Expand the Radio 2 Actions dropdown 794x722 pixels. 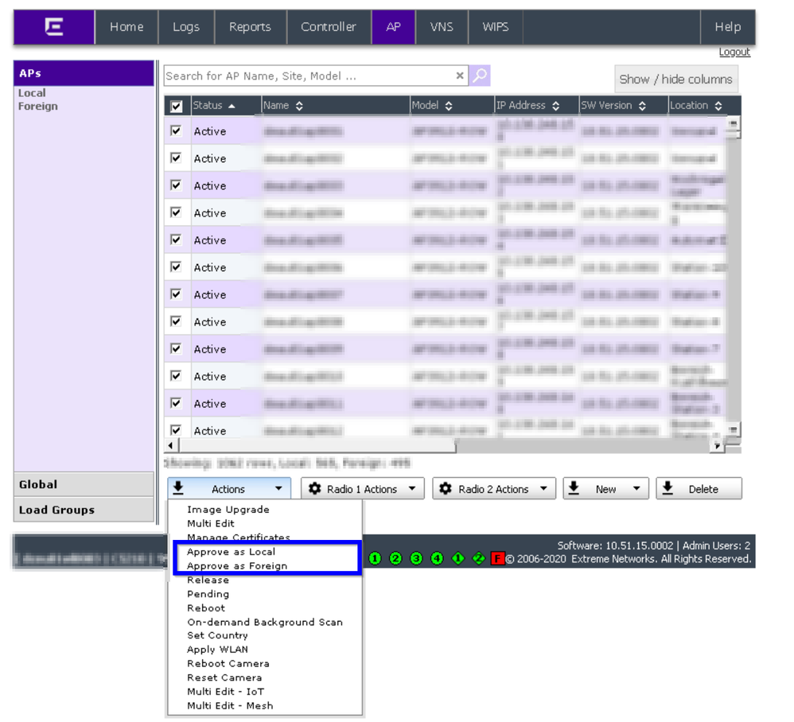pos(493,489)
